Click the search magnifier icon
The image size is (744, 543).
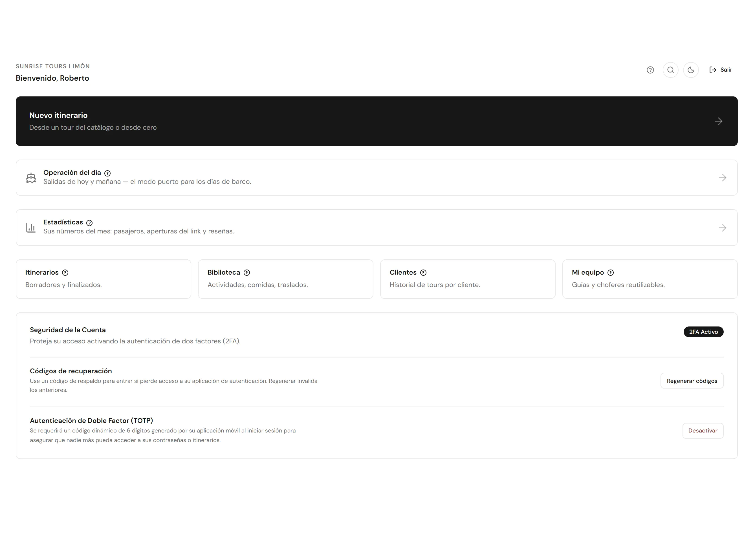click(670, 70)
